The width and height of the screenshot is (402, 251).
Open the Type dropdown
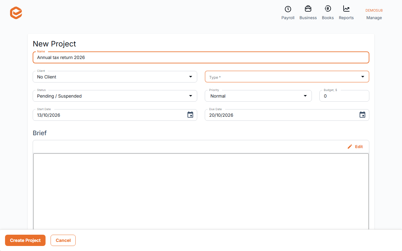point(287,77)
